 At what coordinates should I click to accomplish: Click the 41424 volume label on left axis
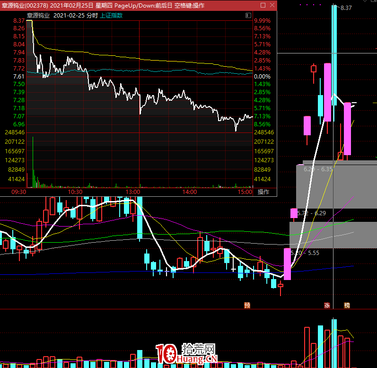click(17, 179)
